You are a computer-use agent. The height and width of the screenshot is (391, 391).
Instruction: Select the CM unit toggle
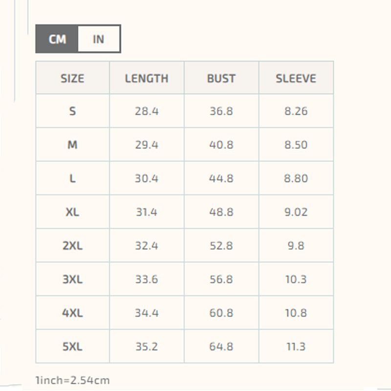click(x=57, y=39)
